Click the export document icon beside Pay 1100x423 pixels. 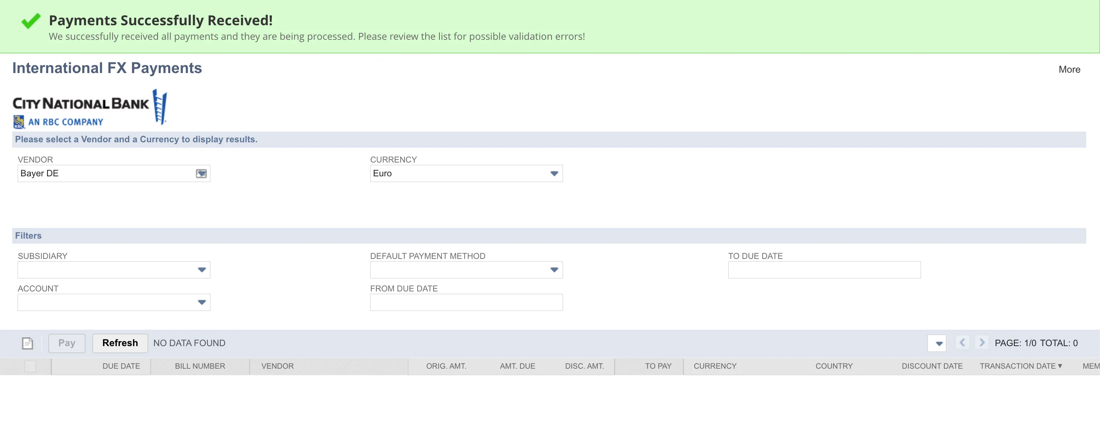(27, 343)
